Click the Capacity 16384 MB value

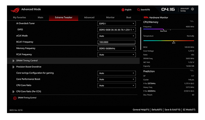tap(190, 66)
